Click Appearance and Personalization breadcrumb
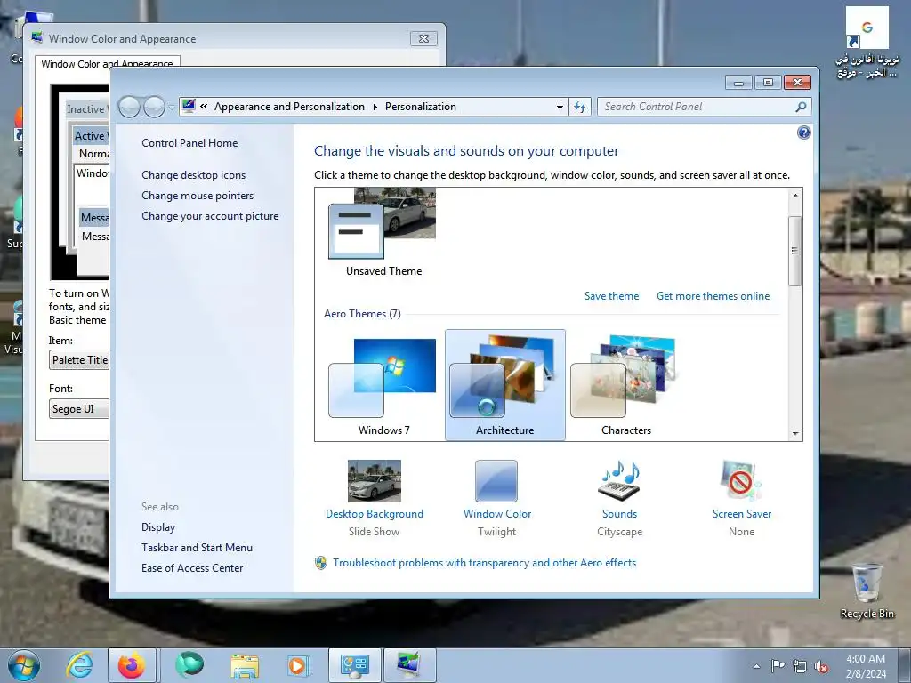This screenshot has height=683, width=911. coord(289,107)
